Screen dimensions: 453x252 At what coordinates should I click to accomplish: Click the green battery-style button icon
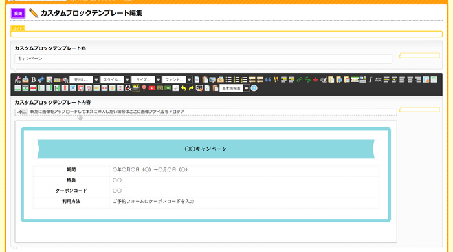point(168,89)
